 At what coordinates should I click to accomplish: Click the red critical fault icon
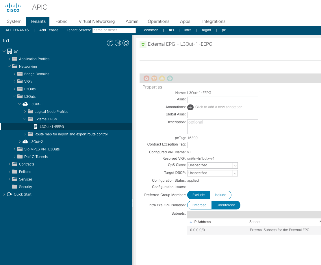tap(146, 78)
